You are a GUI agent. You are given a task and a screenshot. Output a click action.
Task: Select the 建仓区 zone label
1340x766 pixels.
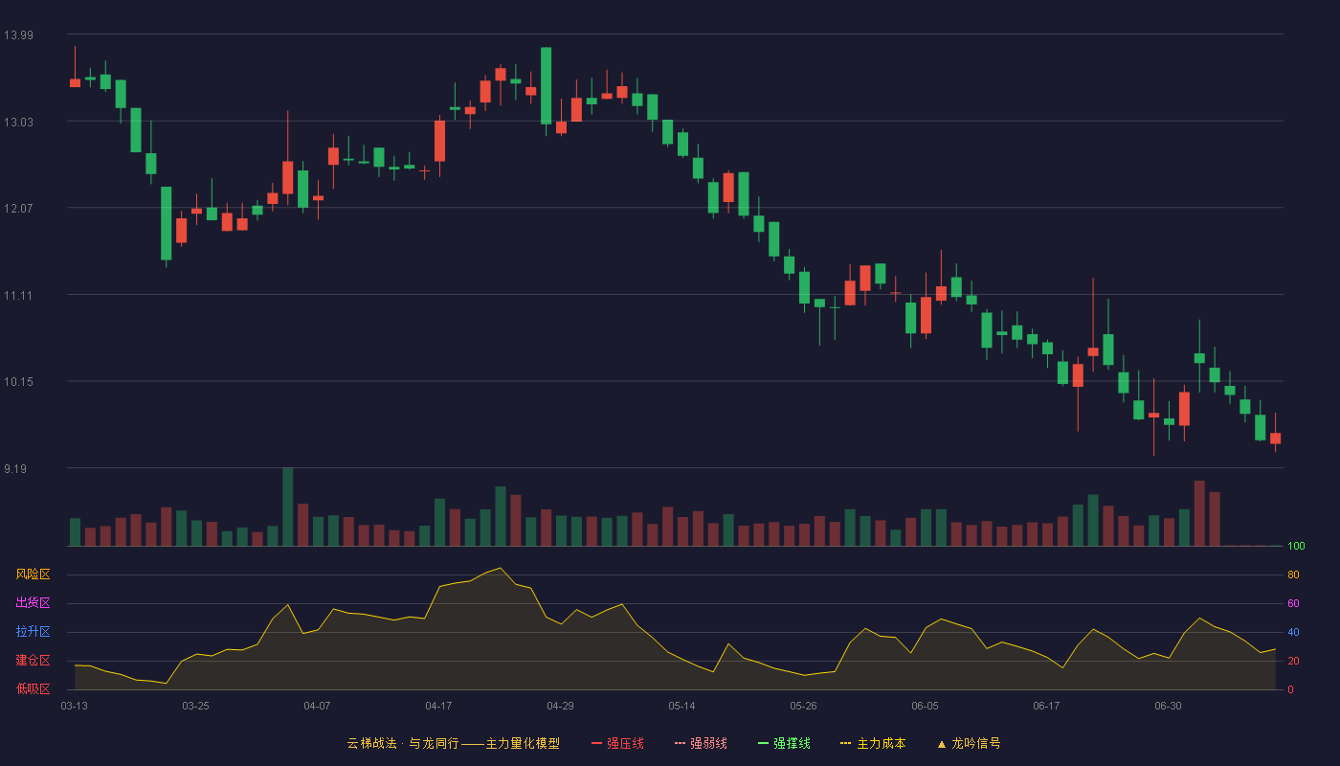33,661
